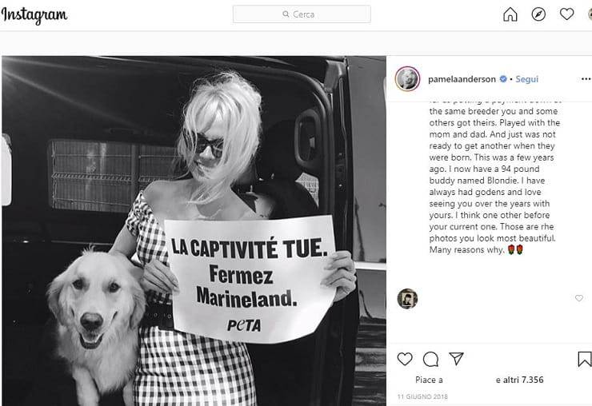The image size is (592, 406).
Task: Open the commenter's avatar thumbnail
Action: [407, 298]
